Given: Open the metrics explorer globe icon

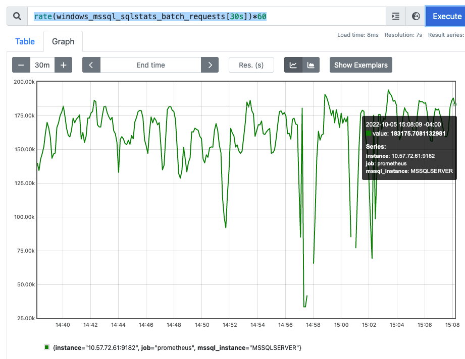Looking at the screenshot, I should [416, 16].
